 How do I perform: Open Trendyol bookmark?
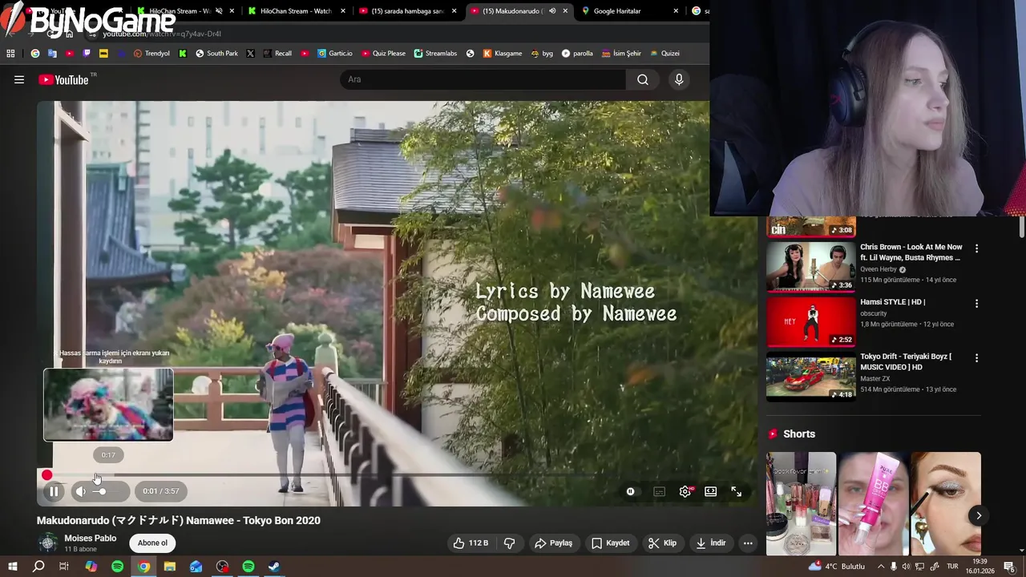tap(151, 54)
